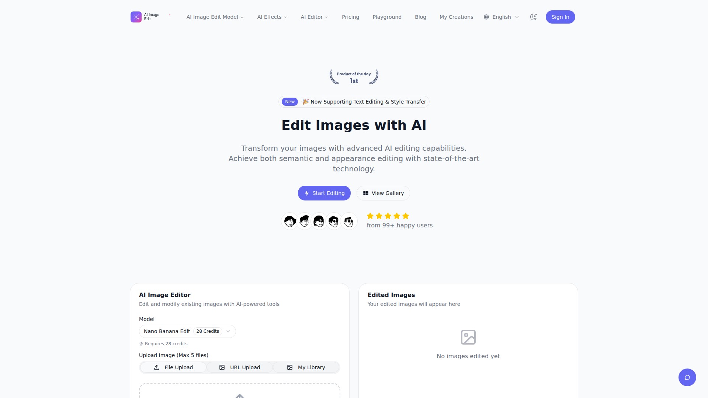Image resolution: width=708 pixels, height=398 pixels.
Task: Expand the AI Image Edit Model menu
Action: pos(215,17)
